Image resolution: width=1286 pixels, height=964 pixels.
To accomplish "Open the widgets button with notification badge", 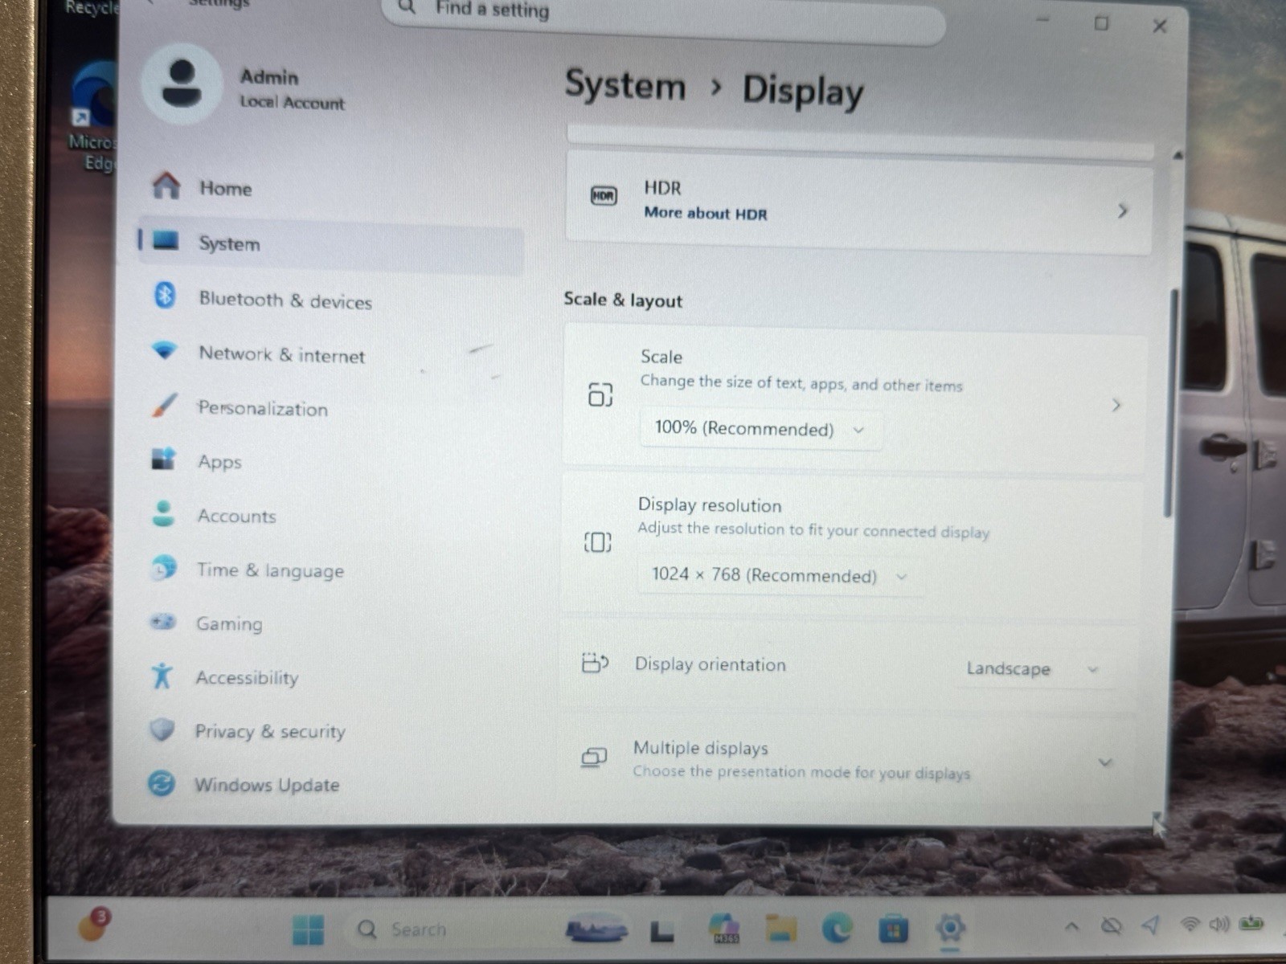I will [x=92, y=925].
